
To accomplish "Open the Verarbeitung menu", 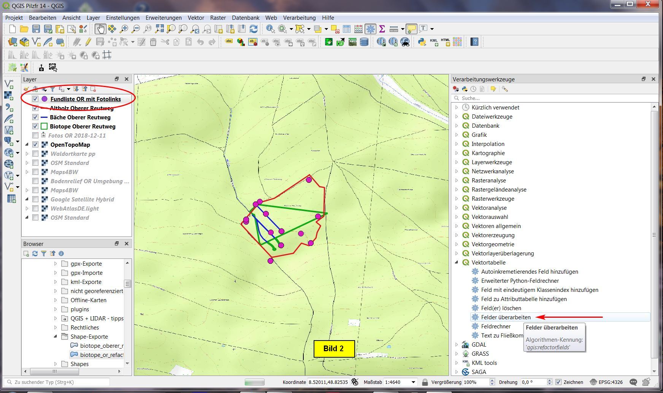I will (299, 18).
